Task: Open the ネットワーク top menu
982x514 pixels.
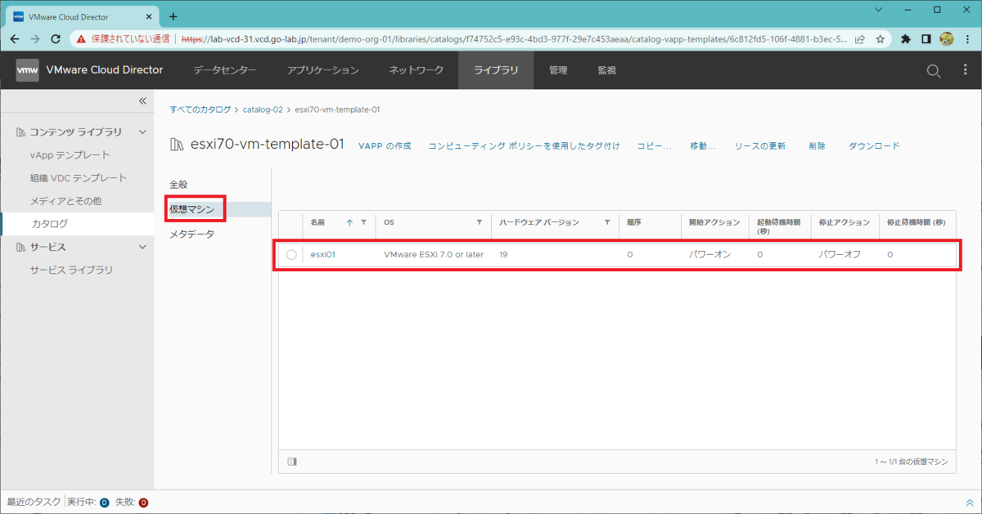Action: pyautogui.click(x=417, y=70)
